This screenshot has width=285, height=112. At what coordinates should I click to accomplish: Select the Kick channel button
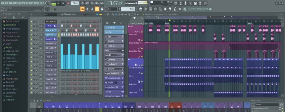pos(51,26)
